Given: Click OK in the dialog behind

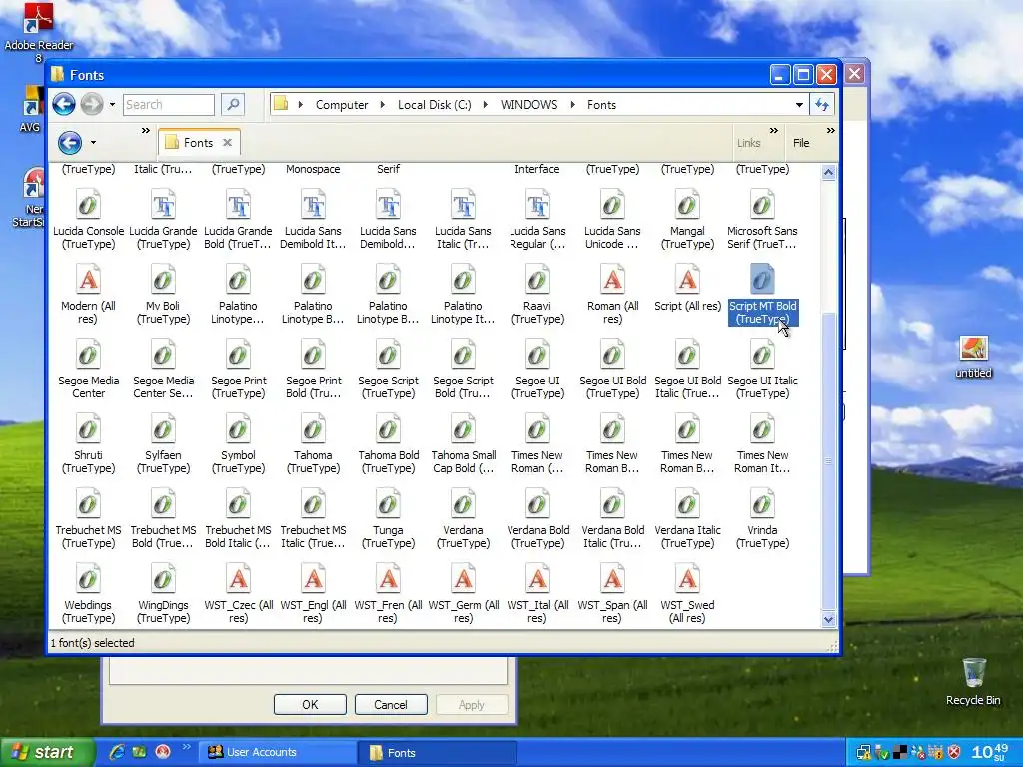Looking at the screenshot, I should tap(310, 705).
